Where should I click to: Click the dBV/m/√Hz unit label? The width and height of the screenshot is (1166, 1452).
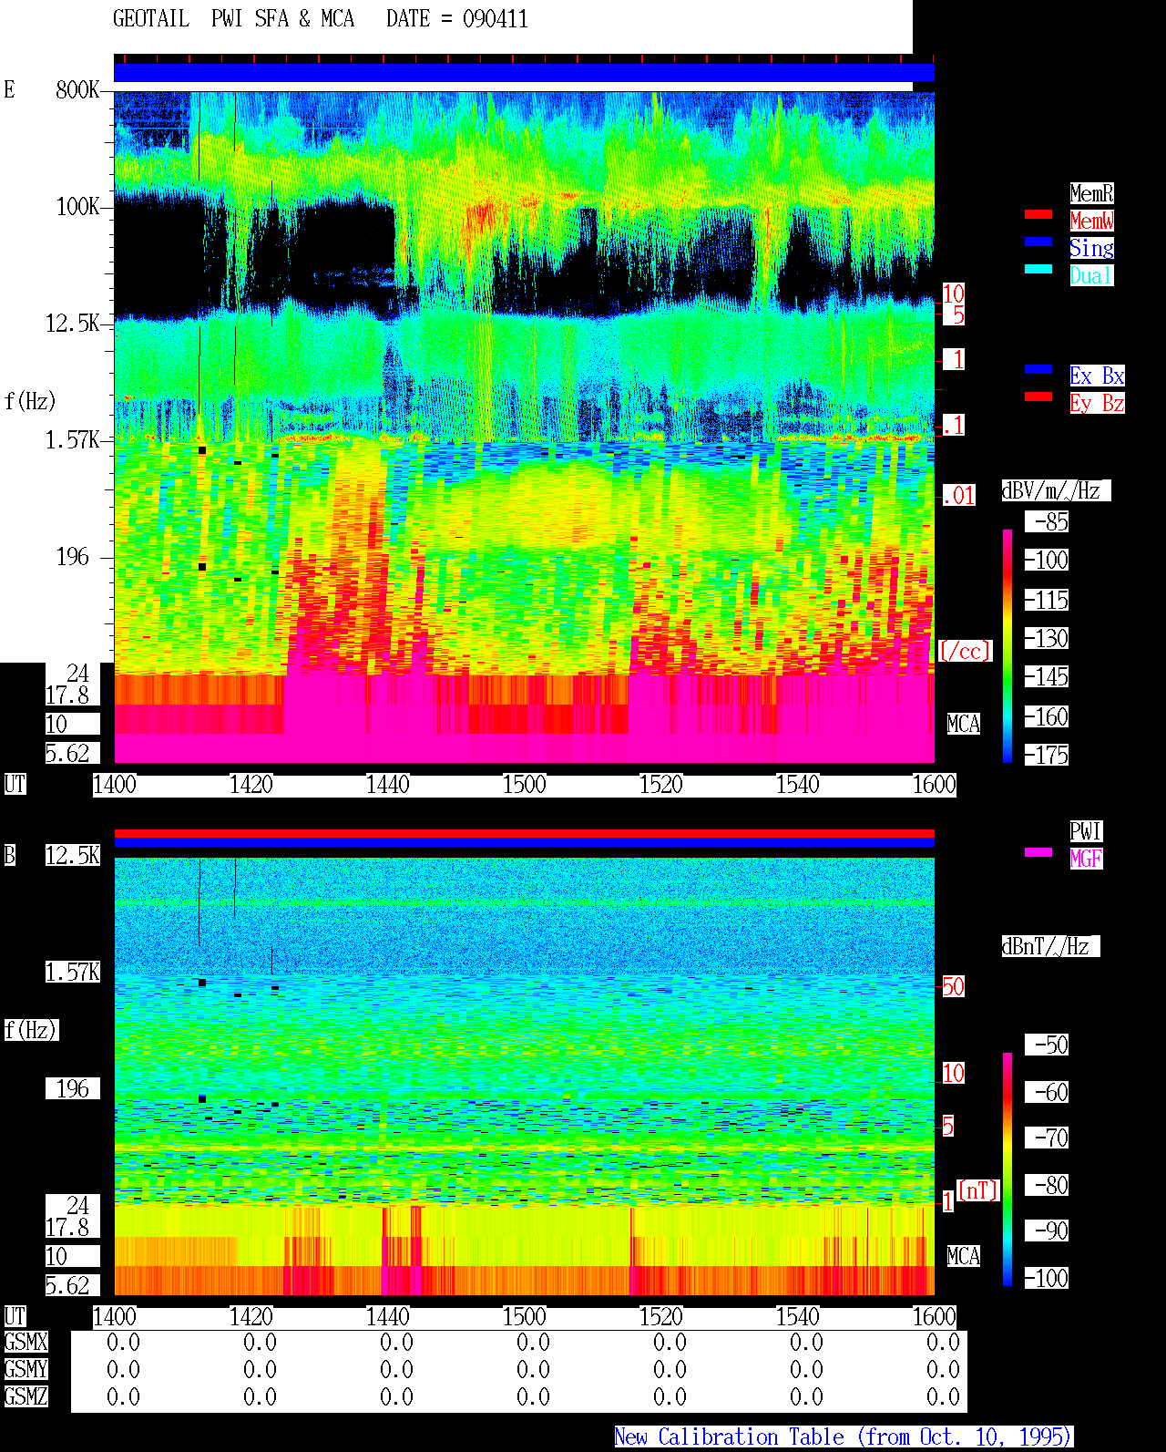1056,490
